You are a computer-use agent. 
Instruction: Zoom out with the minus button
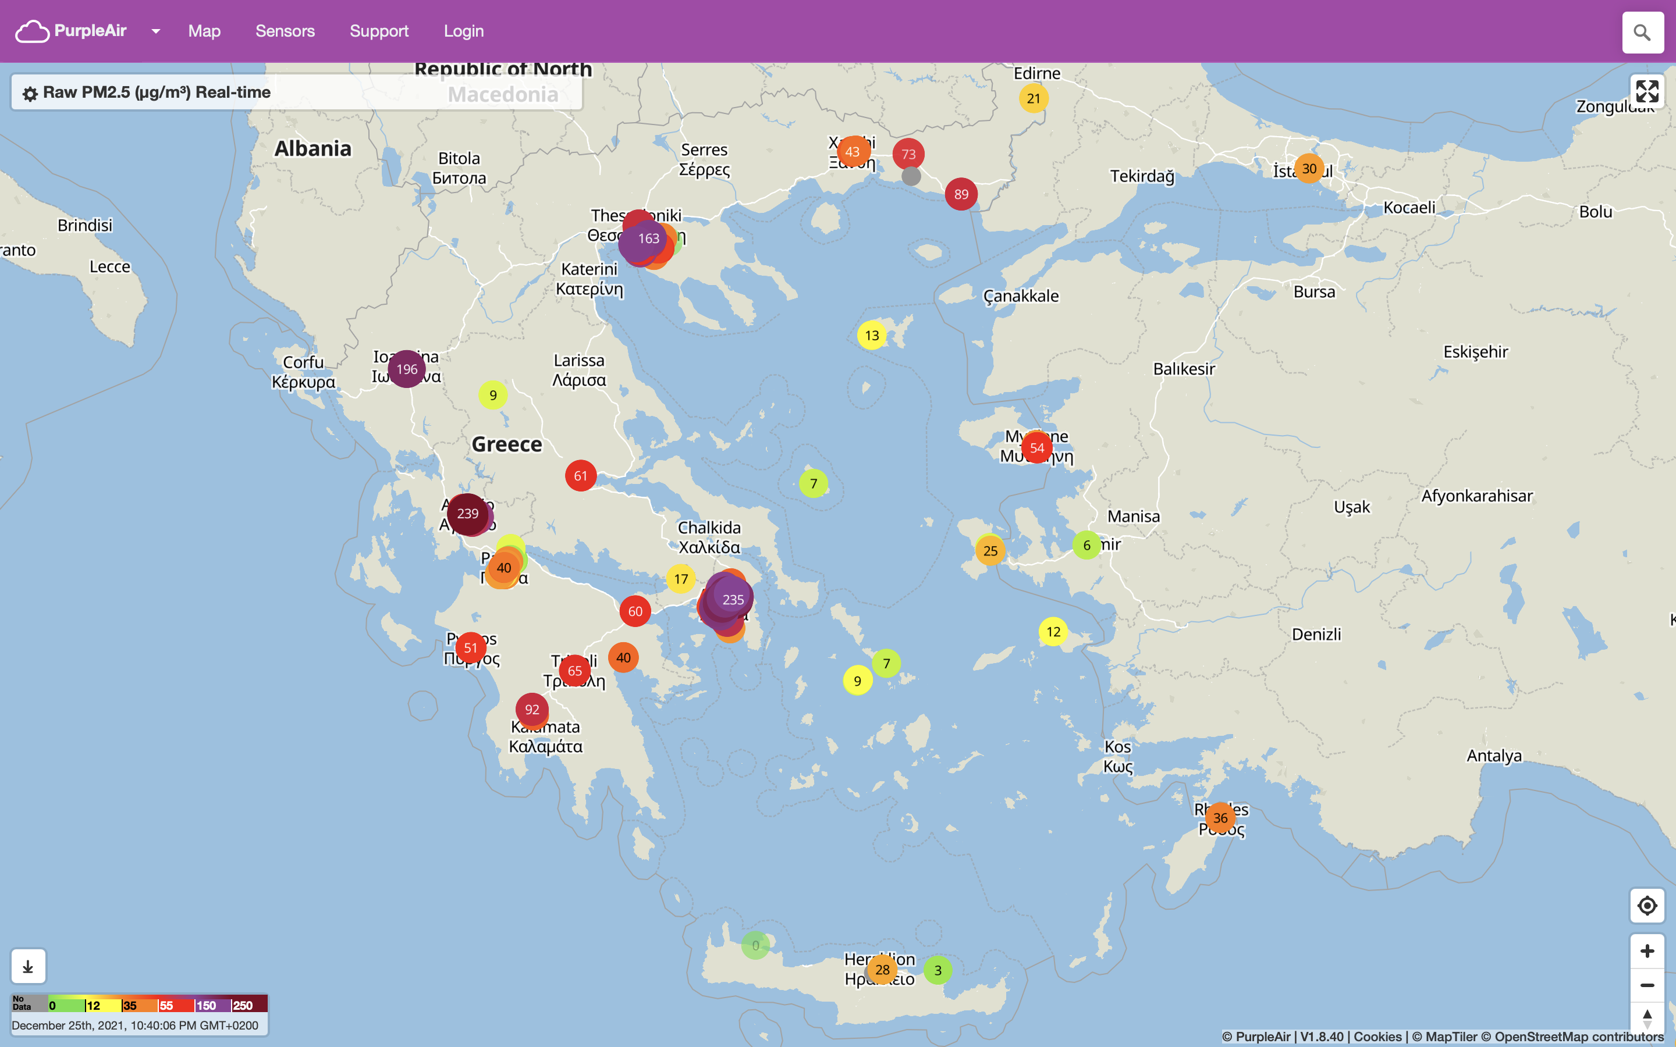(x=1647, y=985)
